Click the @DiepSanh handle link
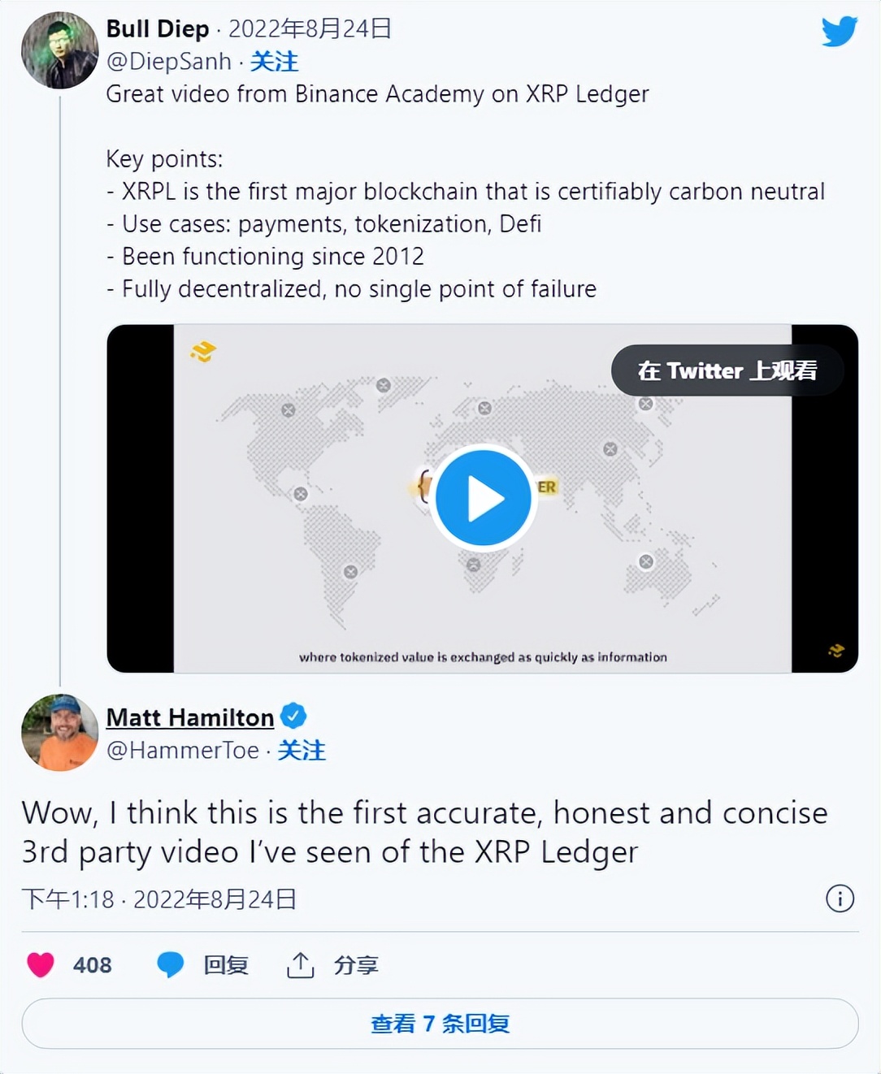The image size is (881, 1074). tap(167, 62)
